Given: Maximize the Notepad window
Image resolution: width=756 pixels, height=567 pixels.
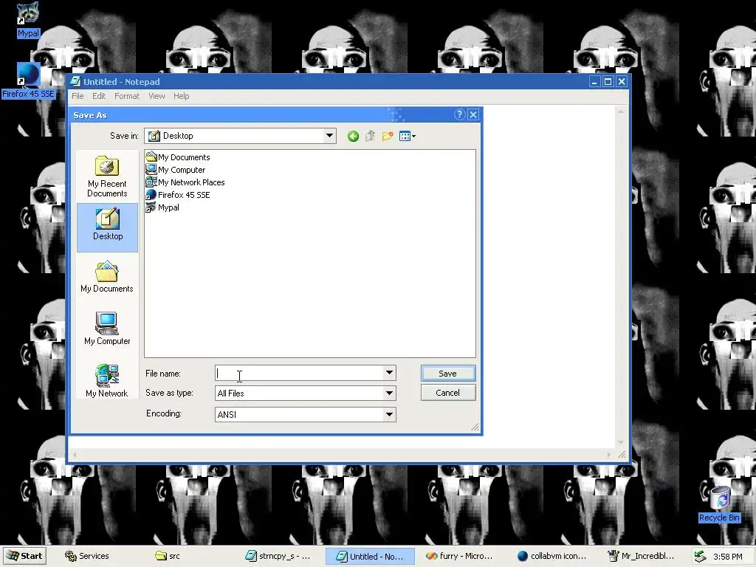Looking at the screenshot, I should [x=608, y=82].
